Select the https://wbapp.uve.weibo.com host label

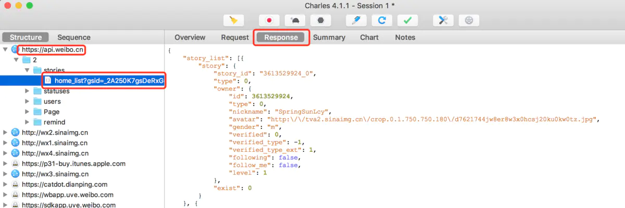point(68,195)
